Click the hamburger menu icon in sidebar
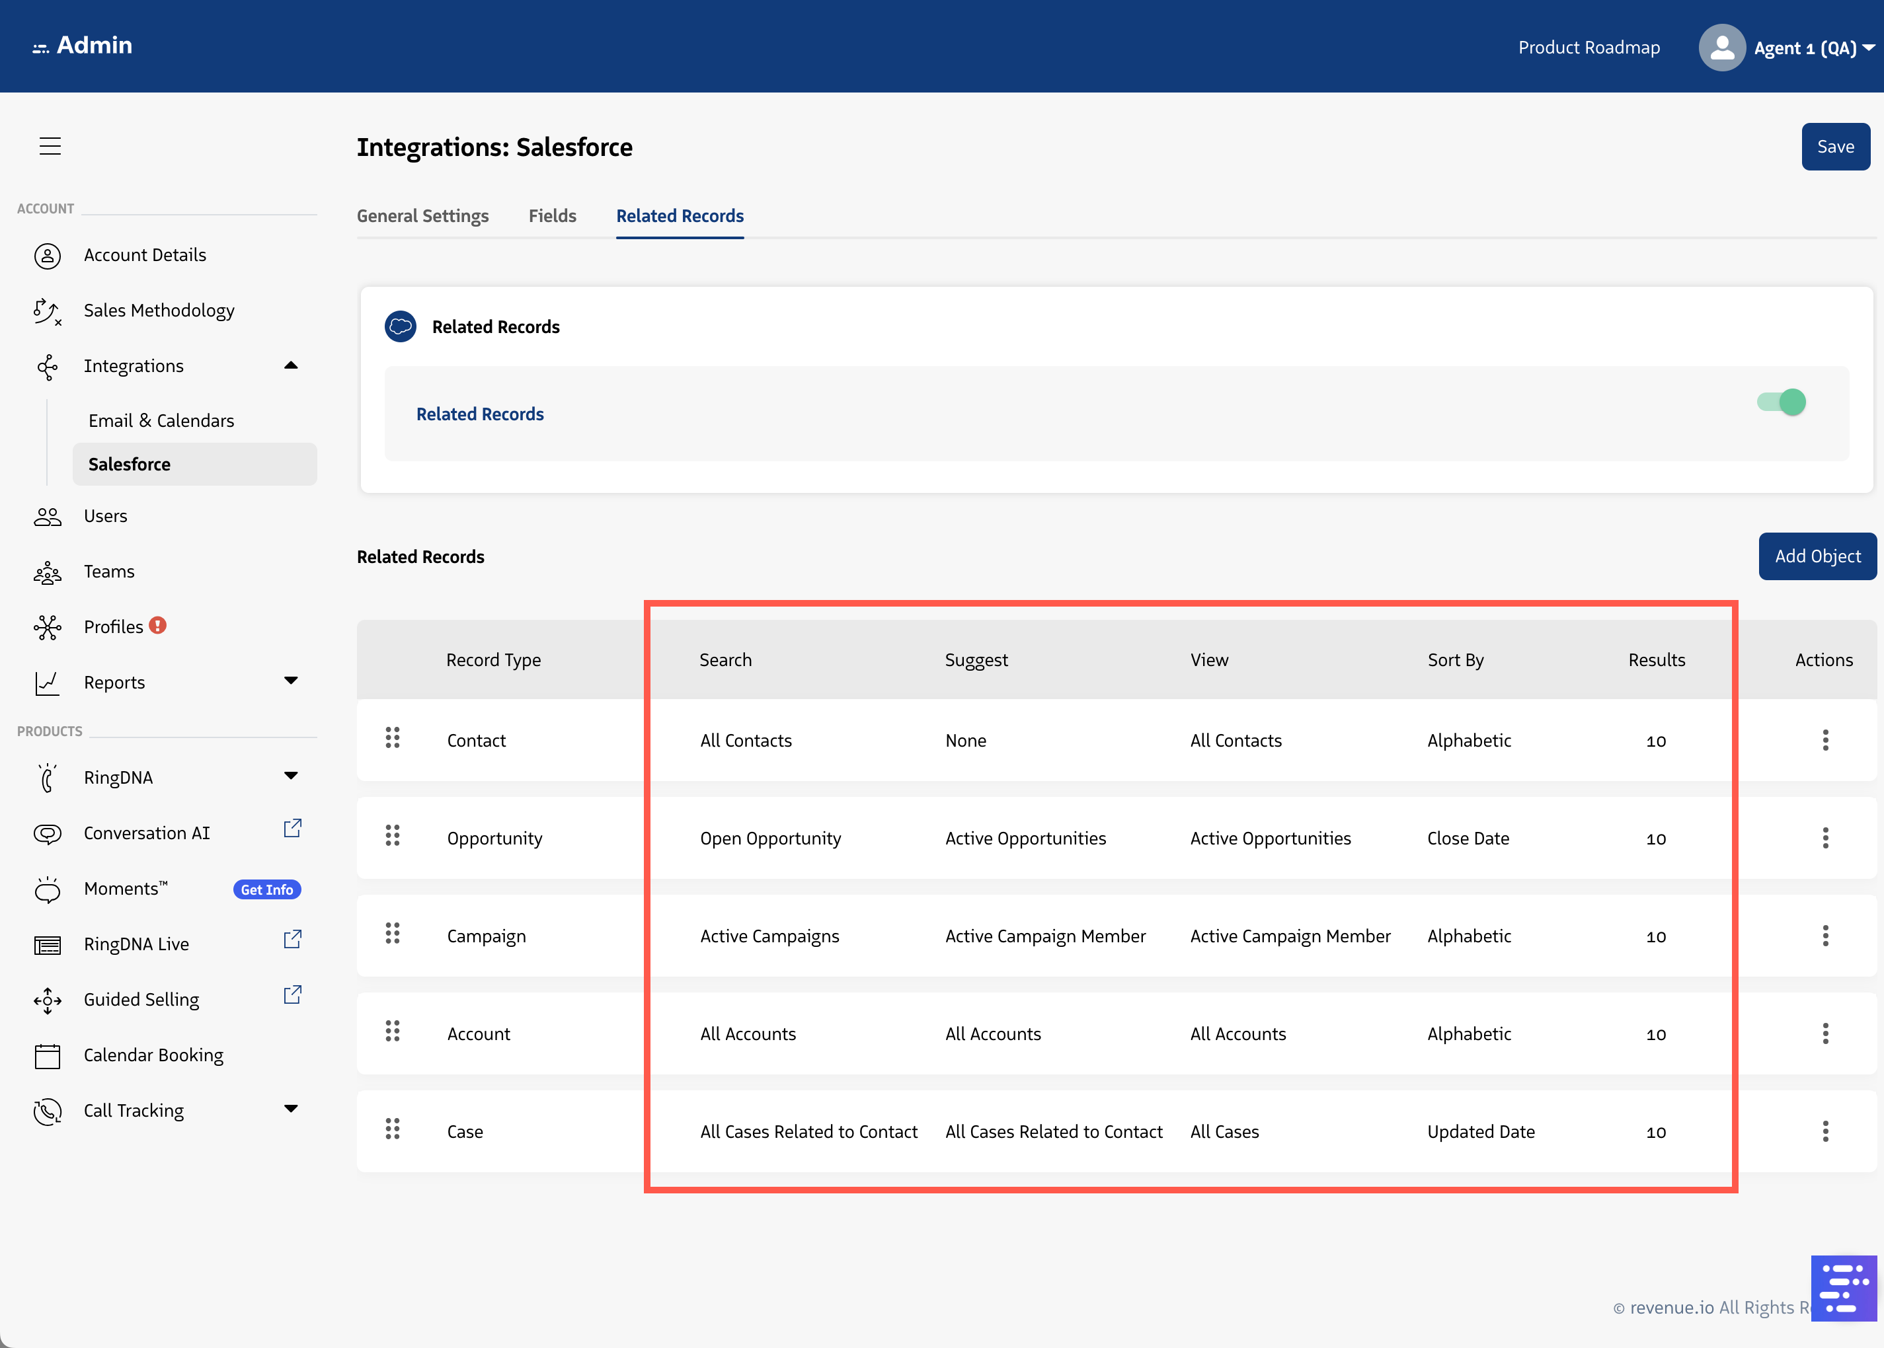The height and width of the screenshot is (1348, 1884). [x=50, y=146]
